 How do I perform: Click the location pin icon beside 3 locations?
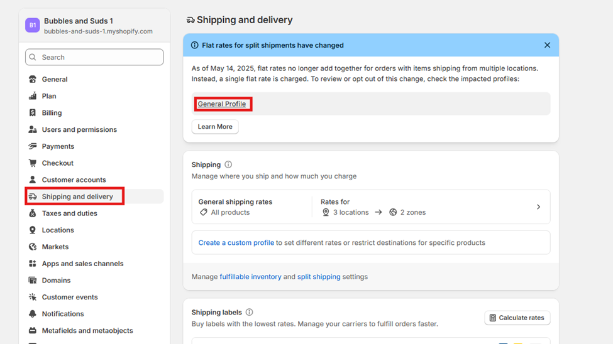(326, 212)
